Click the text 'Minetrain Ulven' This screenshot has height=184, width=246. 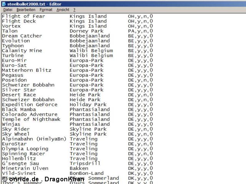[25, 168]
